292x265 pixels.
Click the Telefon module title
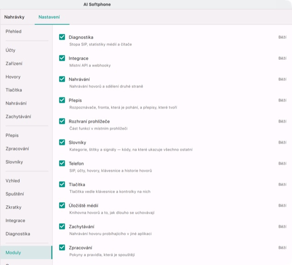[76, 163]
